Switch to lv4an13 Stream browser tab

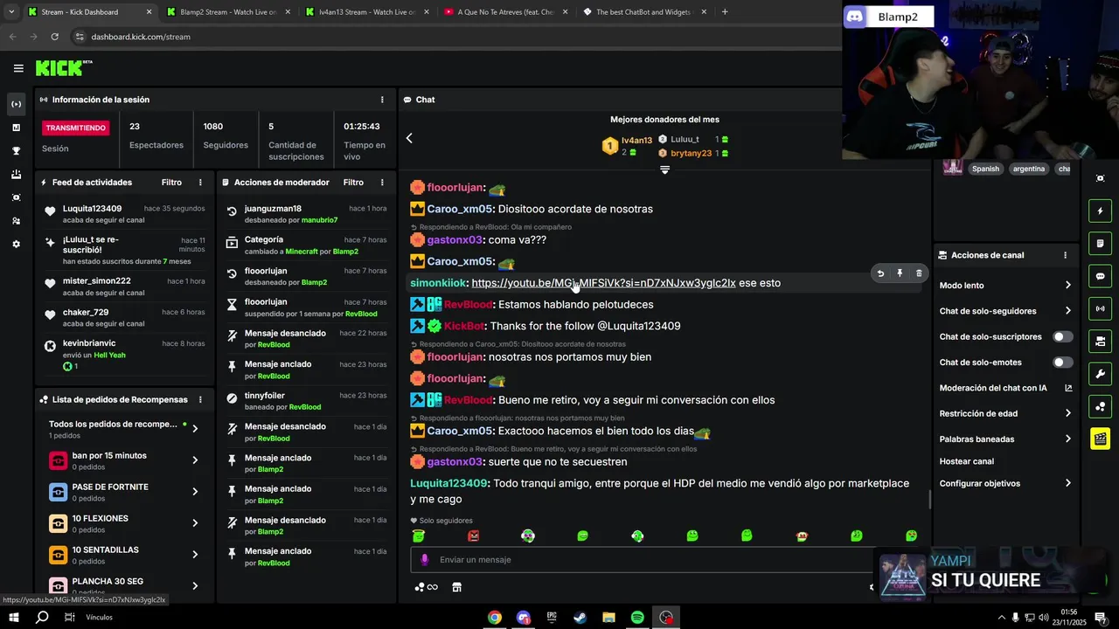[367, 12]
